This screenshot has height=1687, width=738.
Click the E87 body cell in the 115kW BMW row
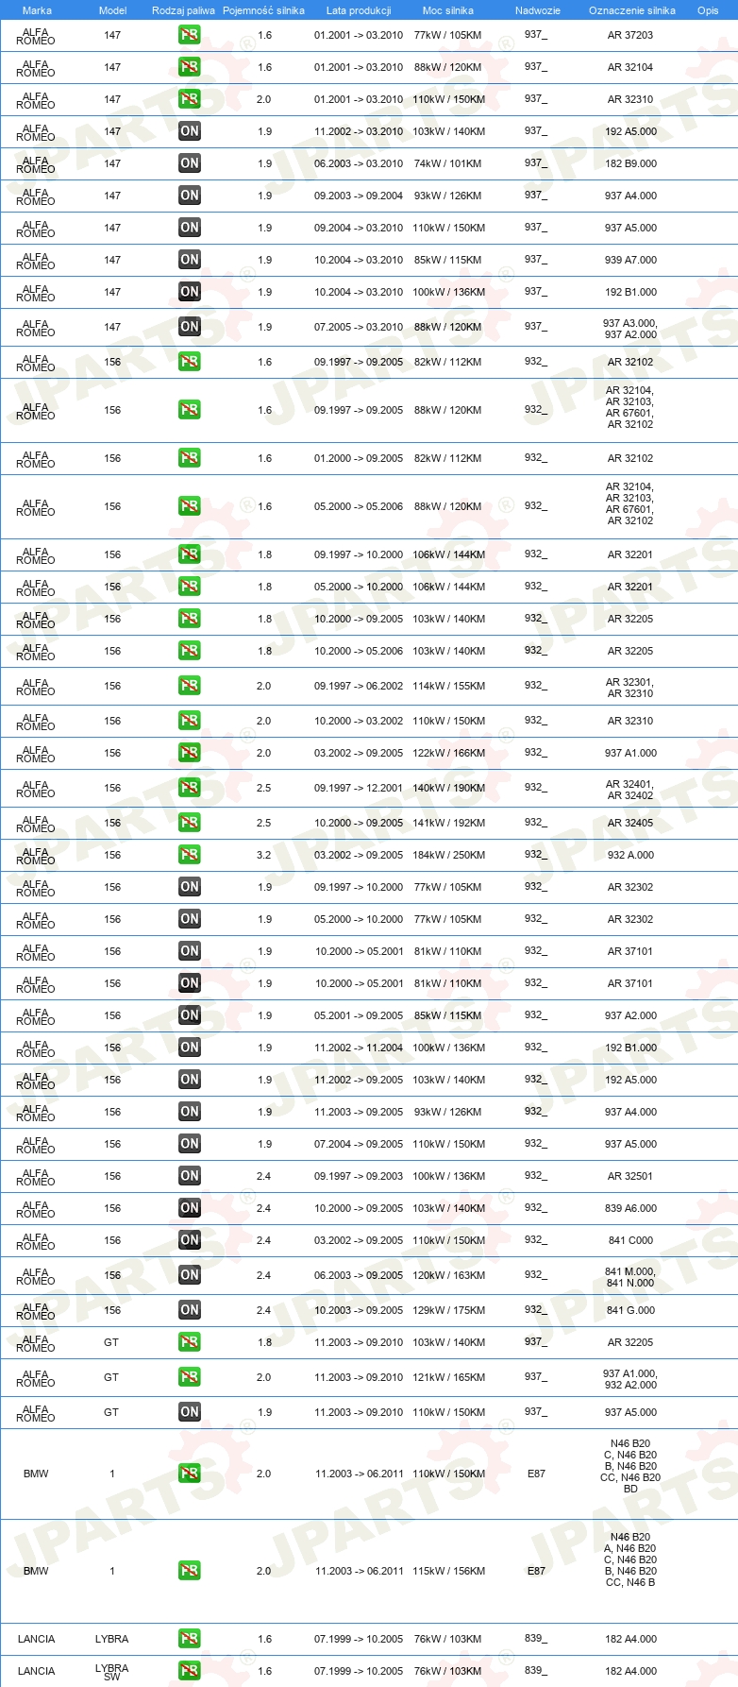(x=536, y=1571)
